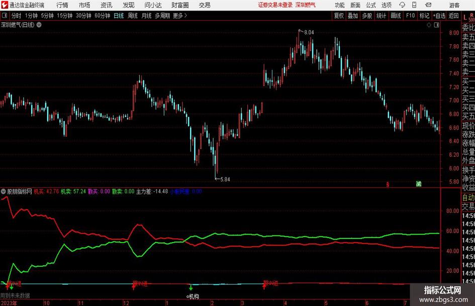
Task: Click the red marker left of 减
Action: pos(388,184)
